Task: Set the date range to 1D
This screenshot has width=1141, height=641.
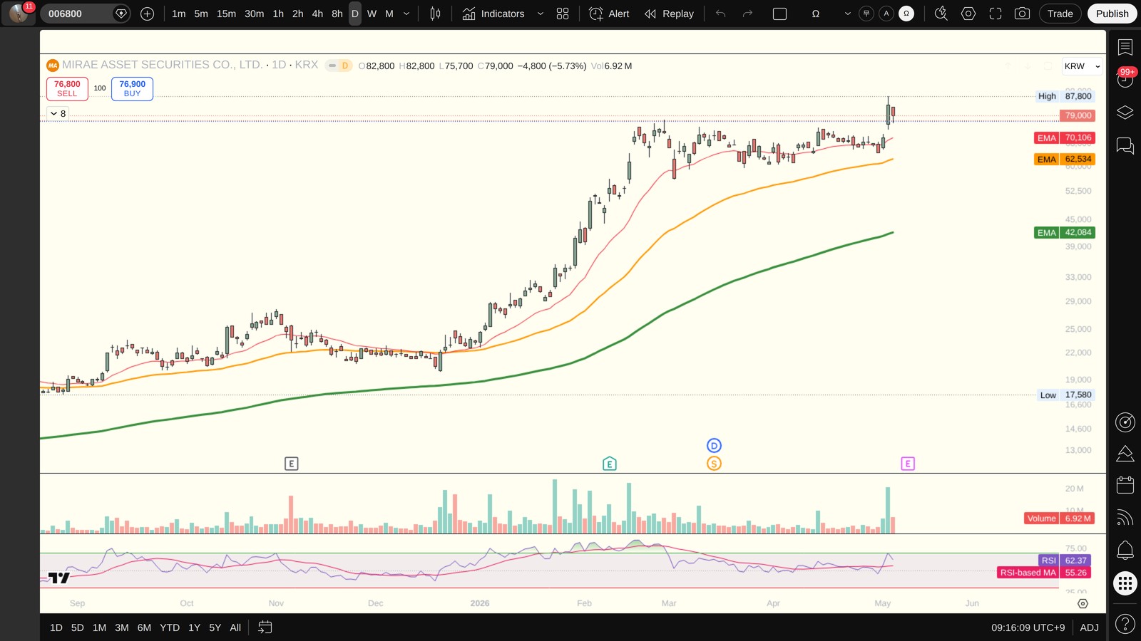Action: point(56,627)
